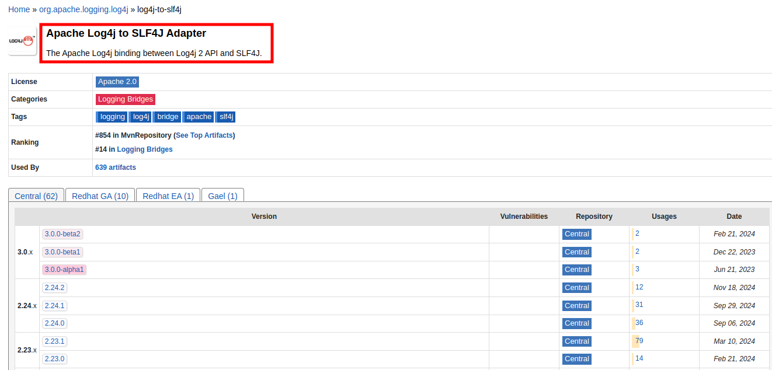Click the log4j tag
The width and height of the screenshot is (772, 370).
141,117
